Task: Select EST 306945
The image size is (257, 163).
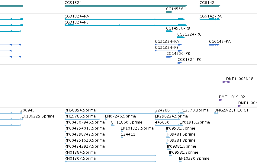Action: point(21,113)
